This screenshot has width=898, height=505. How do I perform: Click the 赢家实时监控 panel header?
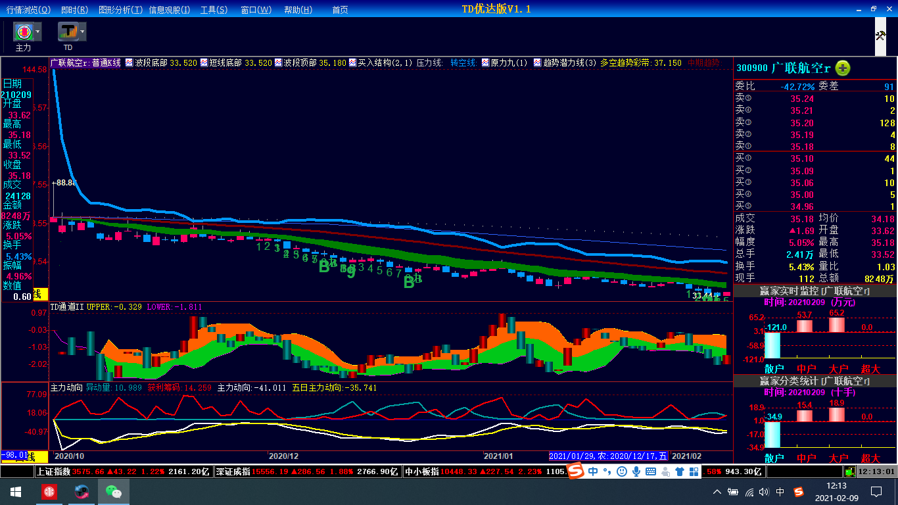(815, 291)
